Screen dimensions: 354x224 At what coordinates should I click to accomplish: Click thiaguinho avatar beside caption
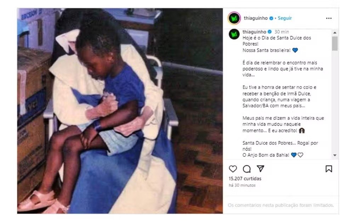(234, 35)
